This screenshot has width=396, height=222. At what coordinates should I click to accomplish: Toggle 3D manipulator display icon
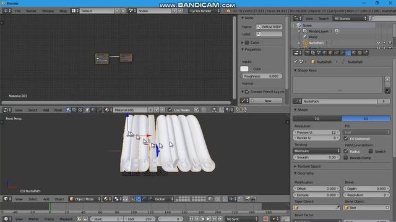132,199
